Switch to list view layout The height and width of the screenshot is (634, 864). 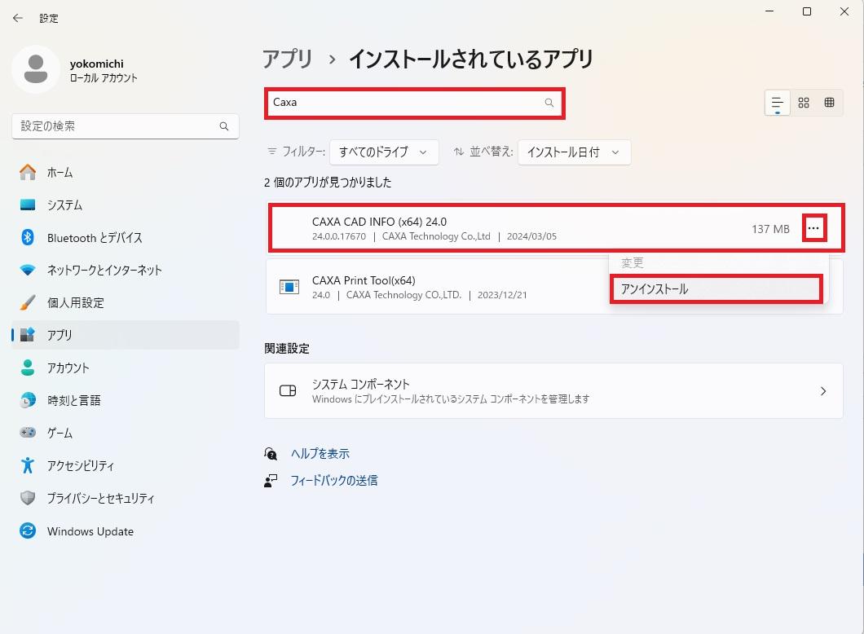click(777, 103)
